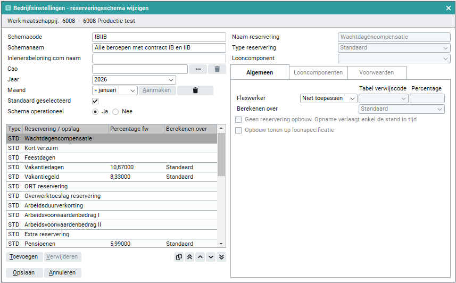Click the window icon in title bar
This screenshot has height=283, width=456.
(8, 8)
